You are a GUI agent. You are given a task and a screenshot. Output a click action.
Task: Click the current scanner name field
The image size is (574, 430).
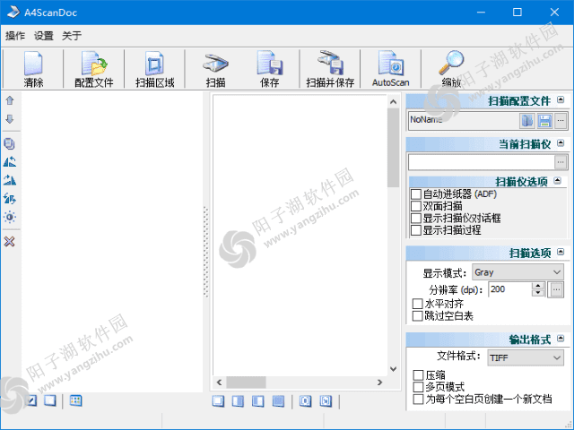482,162
